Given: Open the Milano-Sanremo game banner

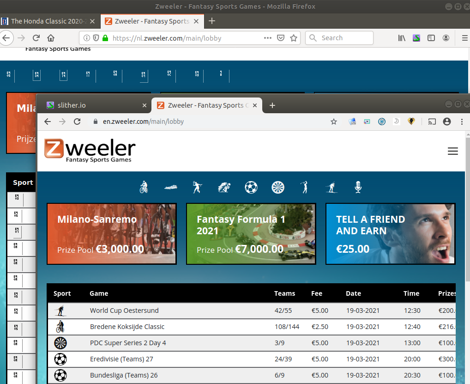Looking at the screenshot, I should [111, 234].
